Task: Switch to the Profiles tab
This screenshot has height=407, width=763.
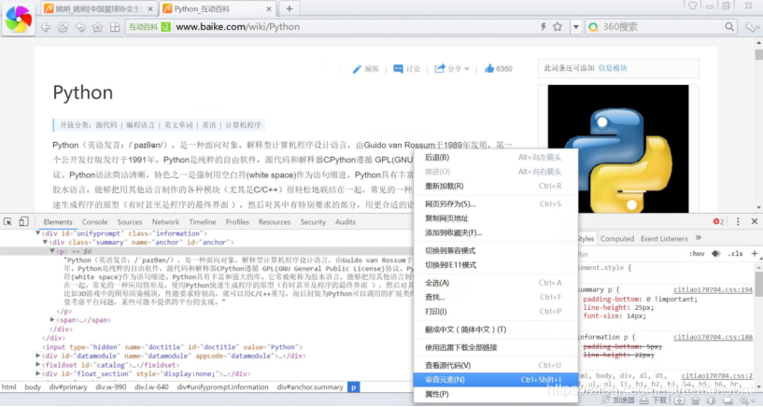Action: tap(237, 222)
